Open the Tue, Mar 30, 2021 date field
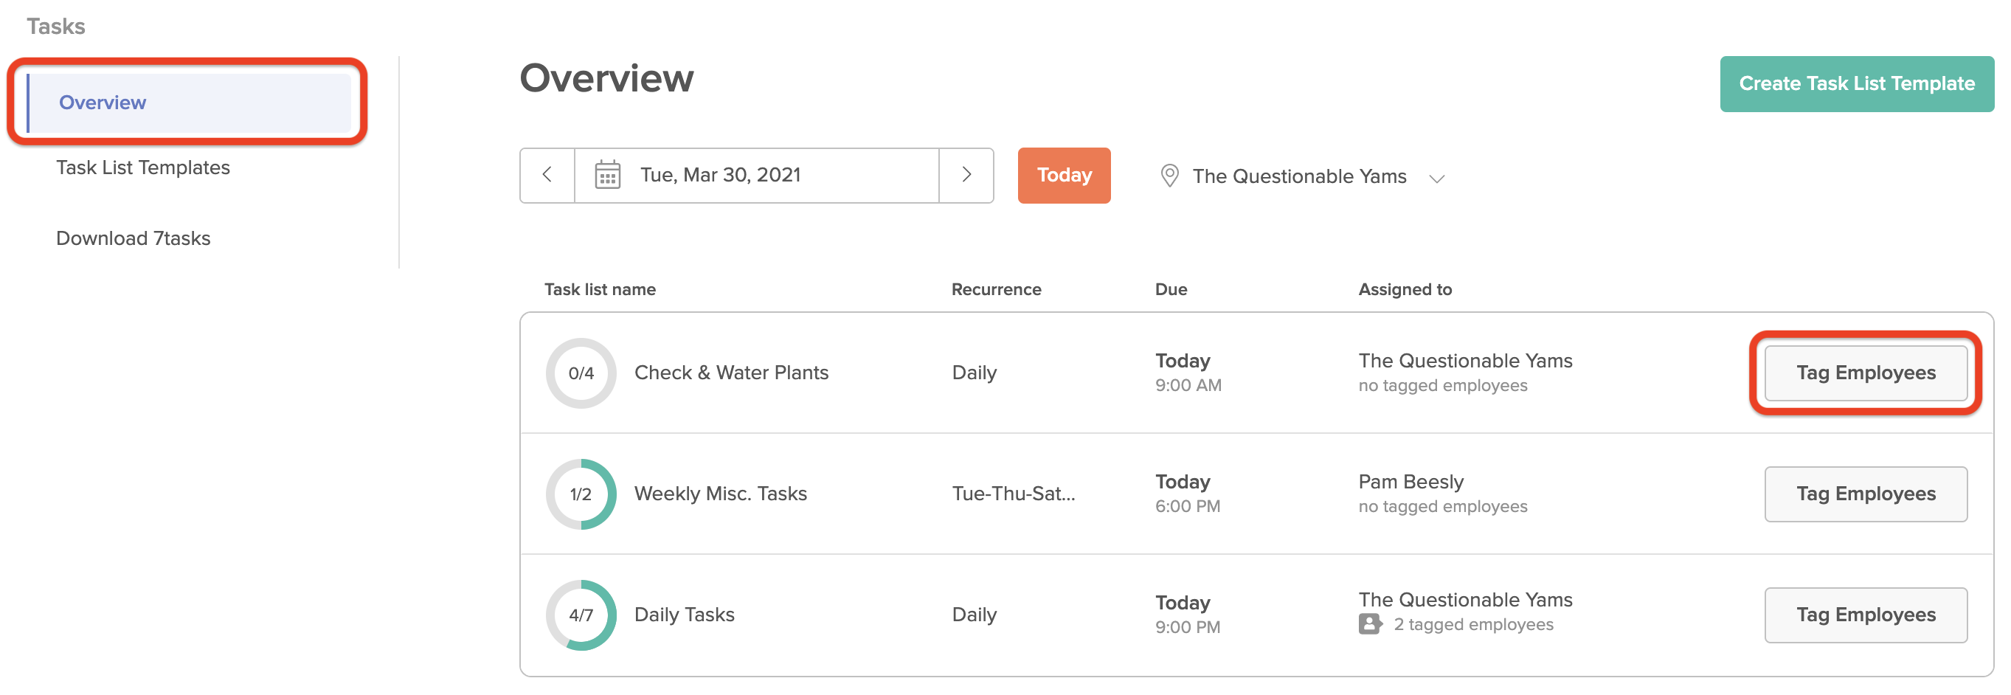The width and height of the screenshot is (2011, 695). pyautogui.click(x=756, y=175)
